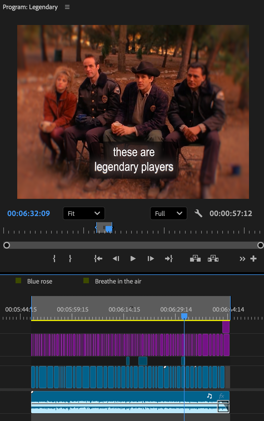Select the Blue rose label
This screenshot has height=421, width=264.
click(x=40, y=281)
